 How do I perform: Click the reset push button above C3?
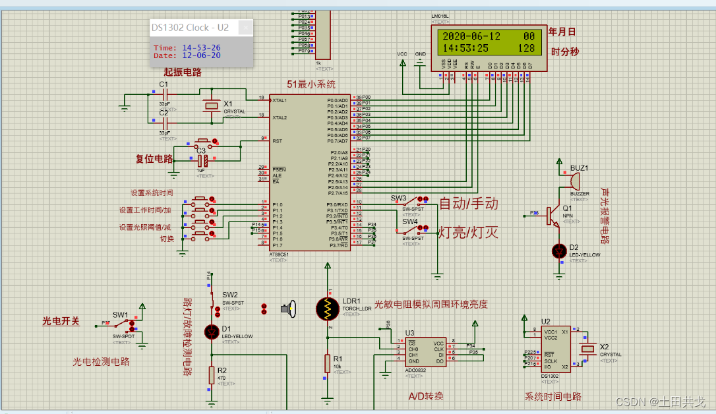point(202,144)
